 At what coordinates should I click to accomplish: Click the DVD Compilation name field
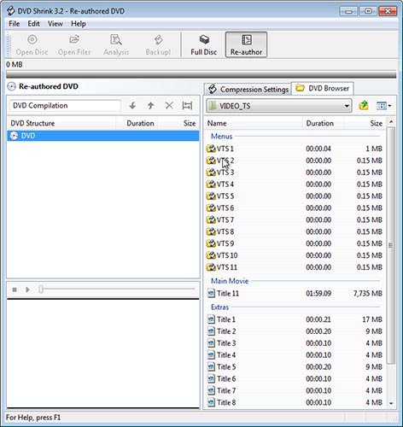(65, 106)
